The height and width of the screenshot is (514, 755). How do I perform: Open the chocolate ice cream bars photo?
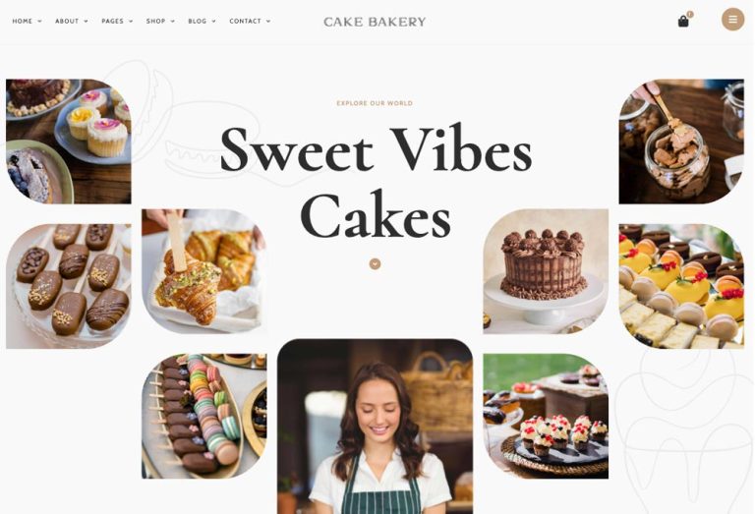pos(69,286)
